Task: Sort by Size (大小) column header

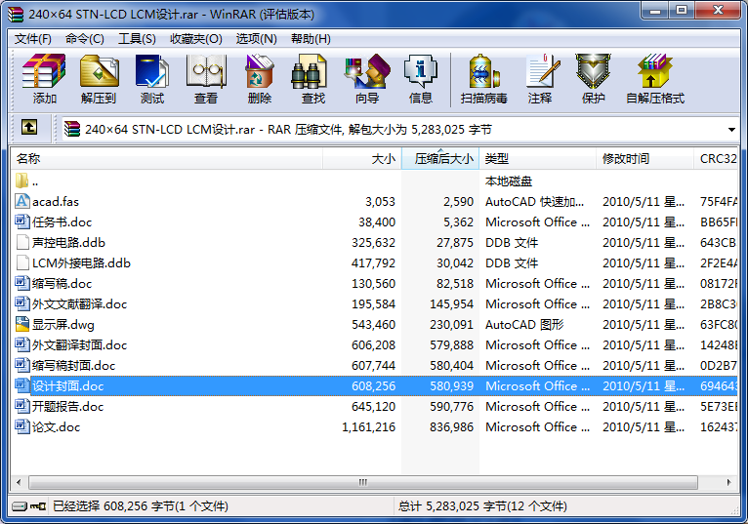Action: [x=362, y=159]
